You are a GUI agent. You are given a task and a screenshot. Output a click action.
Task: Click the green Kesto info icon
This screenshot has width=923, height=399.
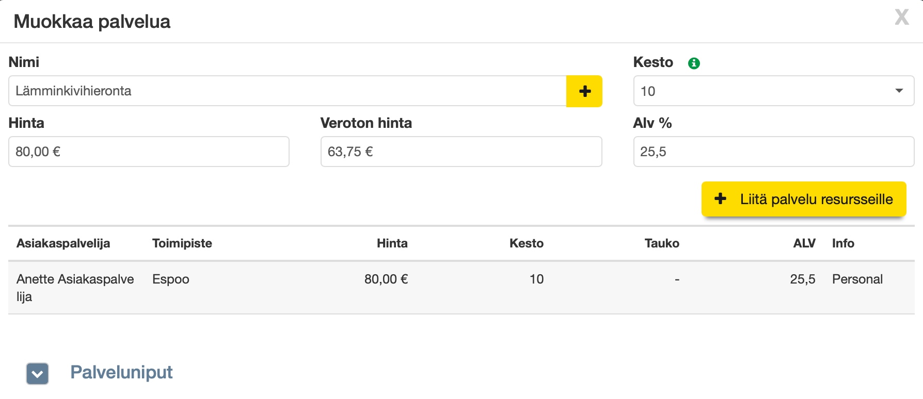[694, 63]
